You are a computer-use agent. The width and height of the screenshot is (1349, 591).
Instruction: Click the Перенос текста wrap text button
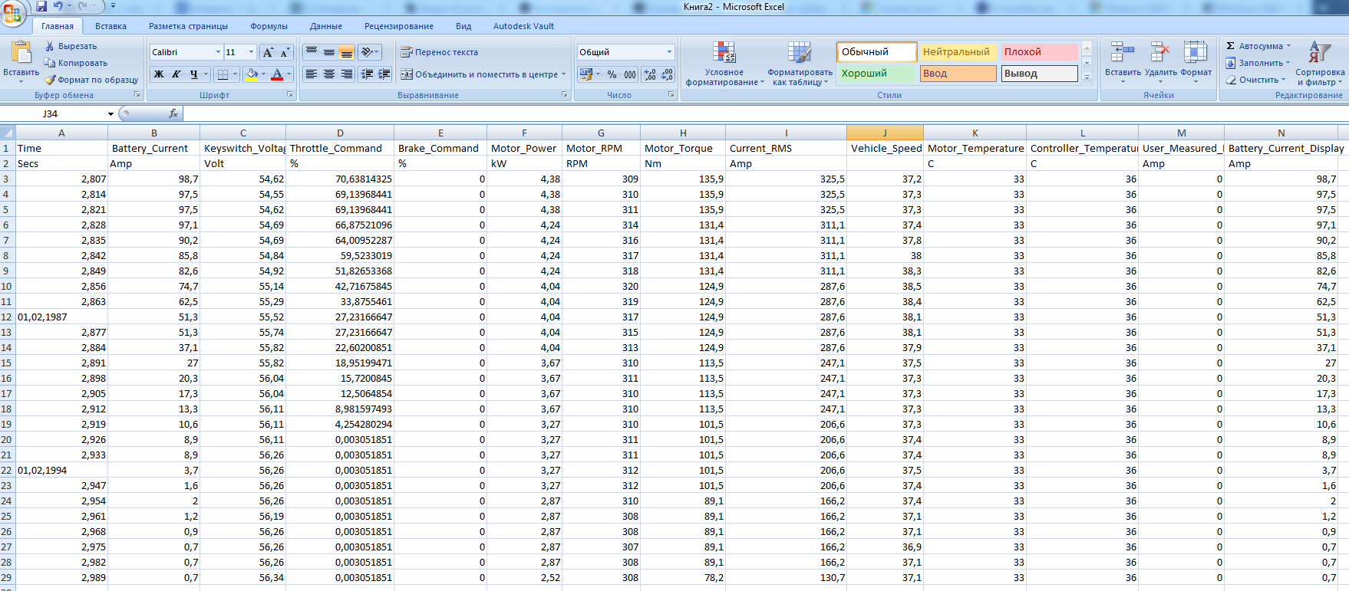[x=439, y=52]
